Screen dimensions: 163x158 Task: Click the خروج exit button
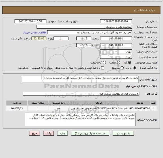pyautogui.click(x=35, y=133)
